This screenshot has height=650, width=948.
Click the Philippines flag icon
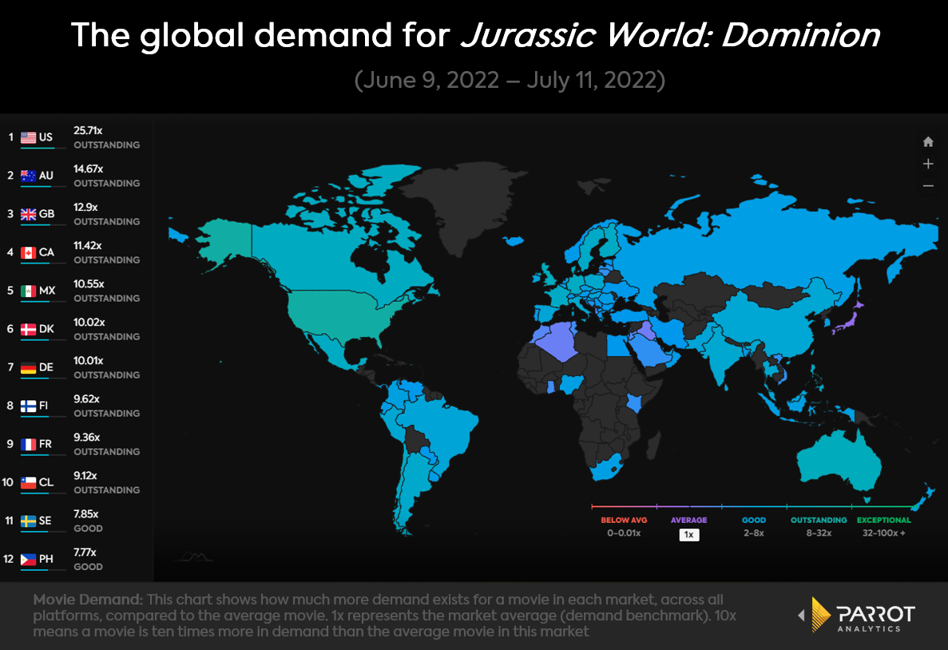tap(29, 559)
